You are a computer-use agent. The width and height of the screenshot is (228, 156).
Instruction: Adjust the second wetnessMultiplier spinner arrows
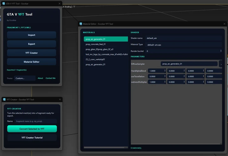coord(184,82)
